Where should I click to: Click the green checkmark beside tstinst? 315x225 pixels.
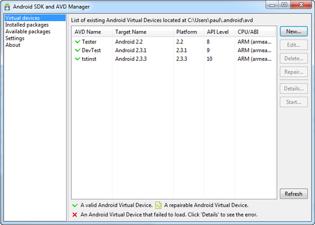[78, 59]
